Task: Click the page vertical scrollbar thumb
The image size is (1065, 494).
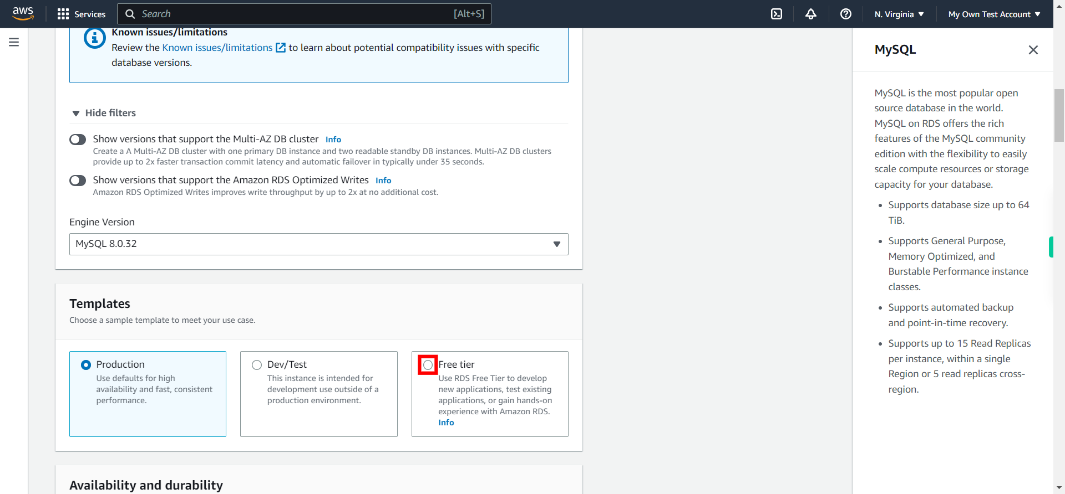Action: pos(1059,115)
